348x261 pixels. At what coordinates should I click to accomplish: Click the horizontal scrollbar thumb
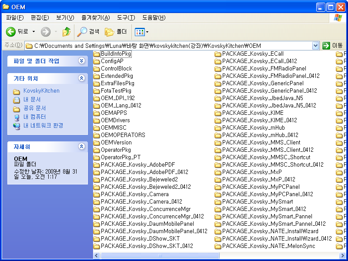(161, 255)
